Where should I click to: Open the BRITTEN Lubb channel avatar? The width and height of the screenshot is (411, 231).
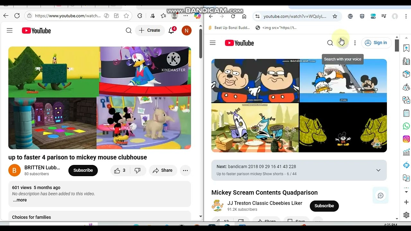[x=14, y=170]
